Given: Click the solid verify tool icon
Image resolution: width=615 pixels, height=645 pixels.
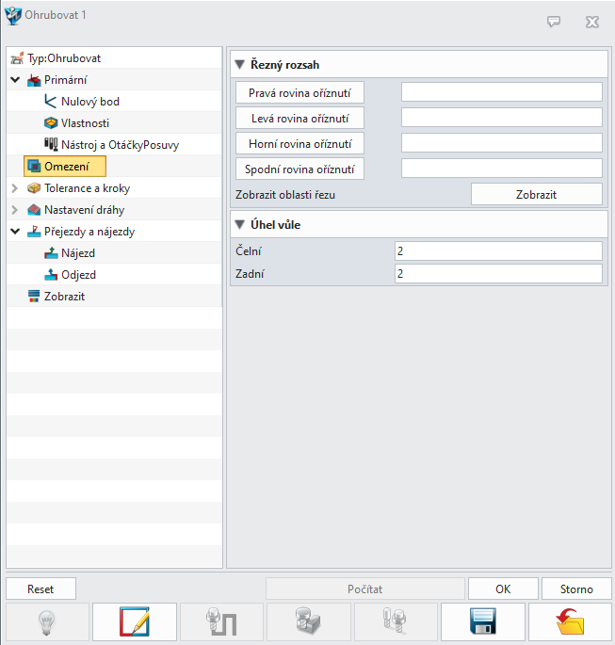Looking at the screenshot, I should 309,622.
